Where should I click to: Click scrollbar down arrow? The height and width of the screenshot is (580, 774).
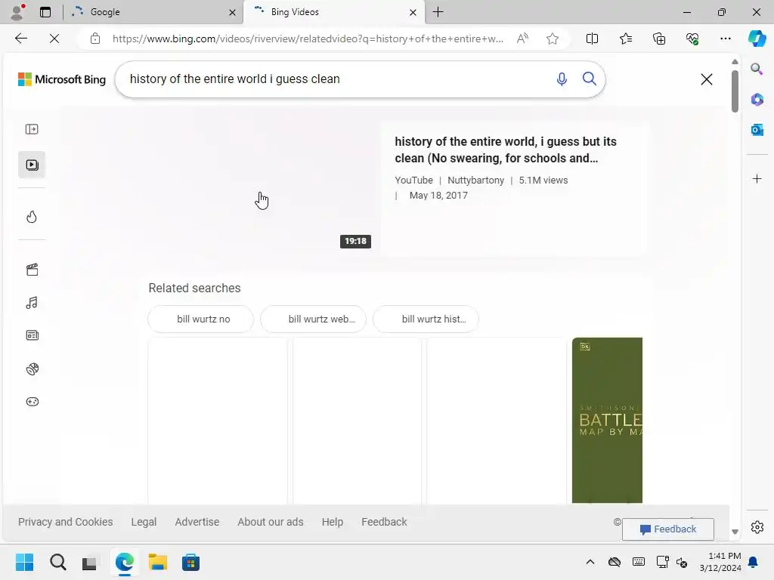(x=735, y=532)
